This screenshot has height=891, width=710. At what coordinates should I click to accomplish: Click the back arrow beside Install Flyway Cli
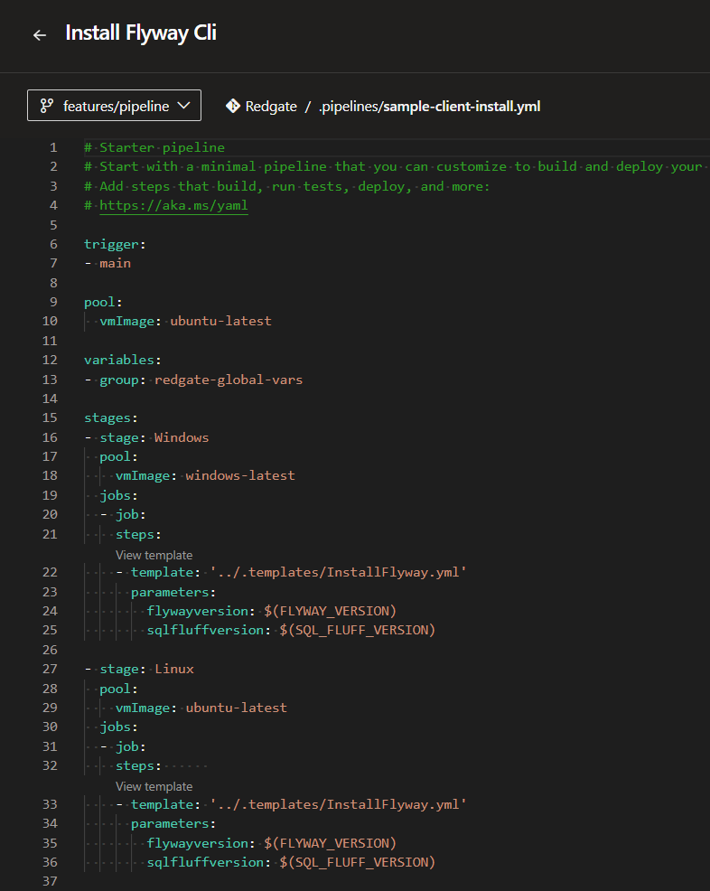(37, 33)
